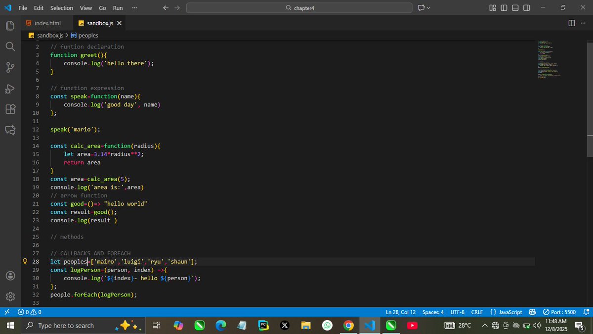Click the chapter4 command center search box
This screenshot has width=593, height=334.
pos(298,8)
